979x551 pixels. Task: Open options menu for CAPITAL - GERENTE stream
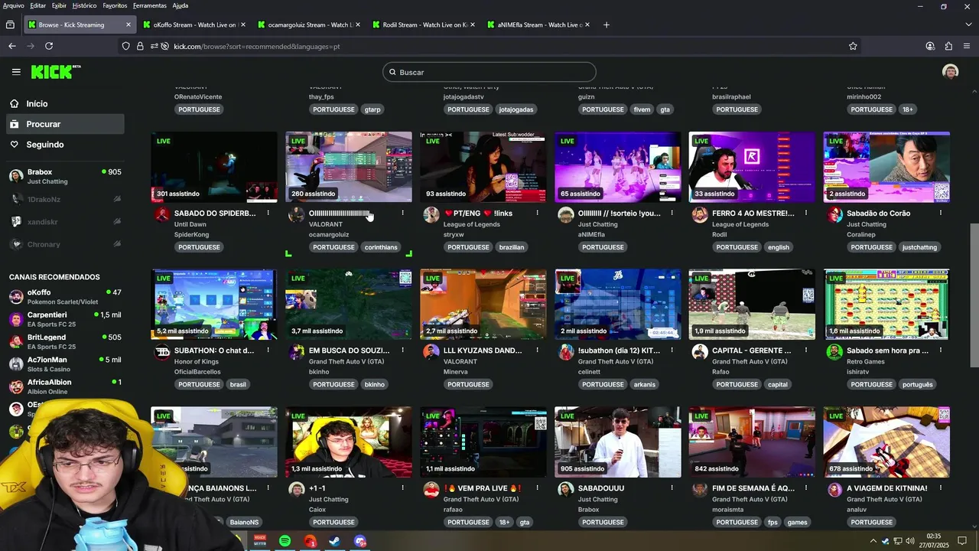coord(806,350)
